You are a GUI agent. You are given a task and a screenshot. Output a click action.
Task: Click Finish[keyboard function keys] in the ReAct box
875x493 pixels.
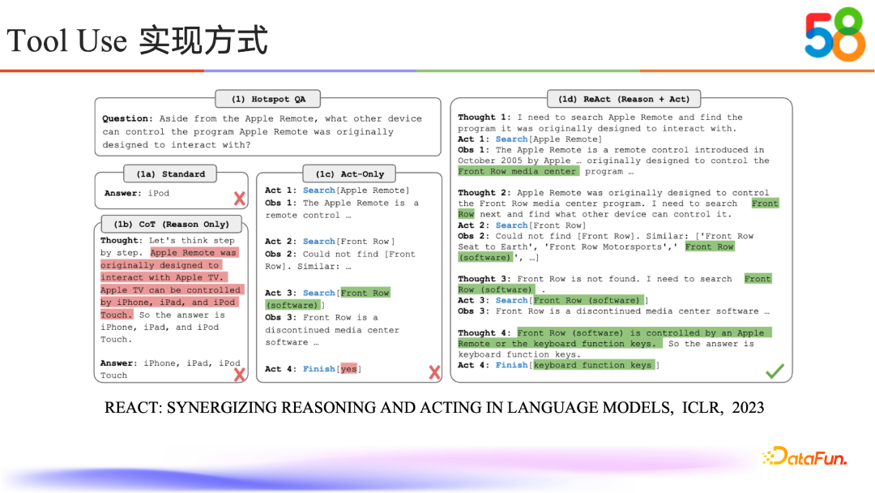[x=577, y=365]
